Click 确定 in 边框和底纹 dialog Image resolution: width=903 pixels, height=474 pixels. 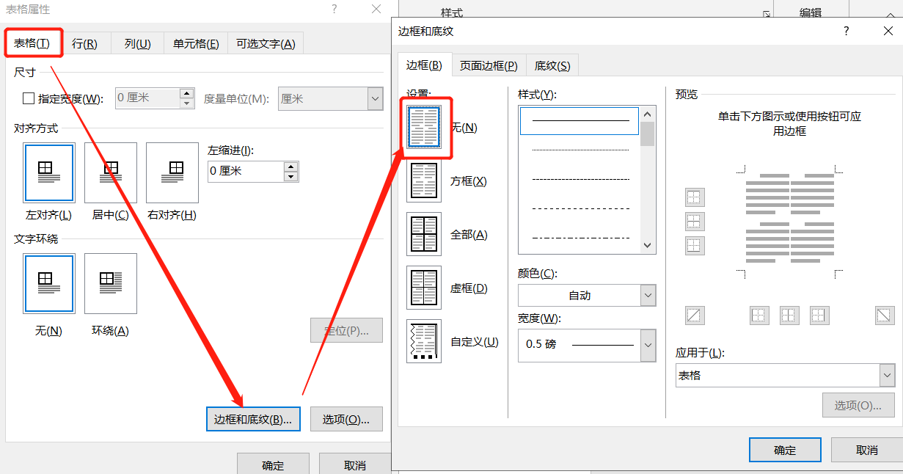(785, 450)
